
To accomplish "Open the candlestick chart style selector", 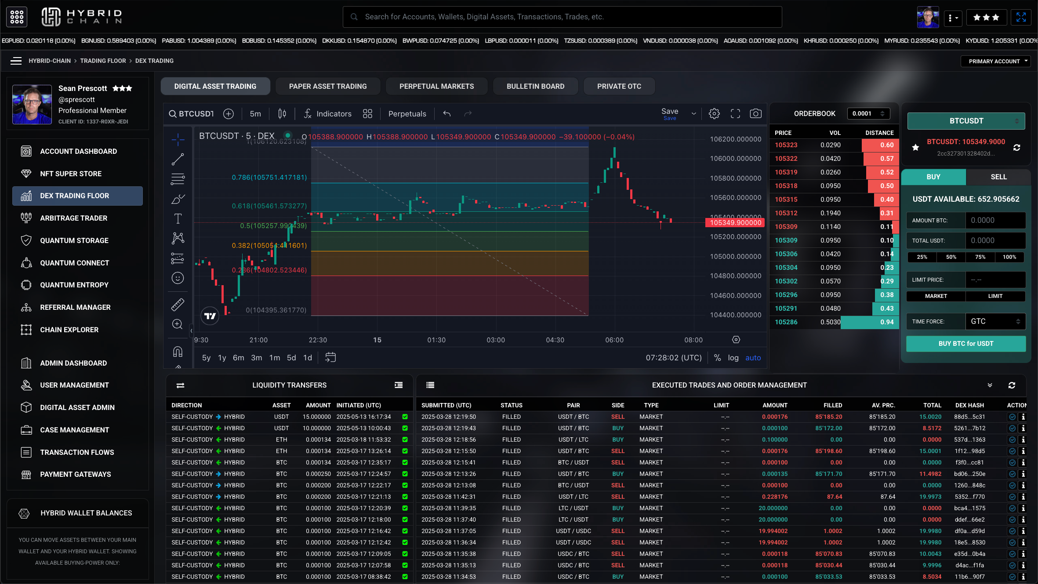I will click(x=282, y=114).
